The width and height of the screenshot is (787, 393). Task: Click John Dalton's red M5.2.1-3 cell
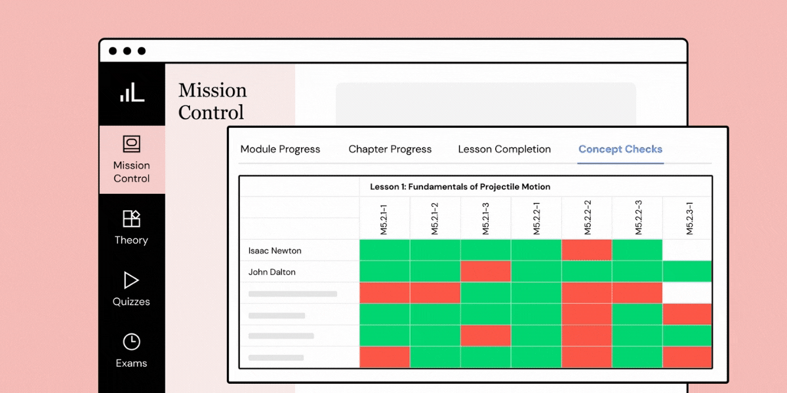pyautogui.click(x=485, y=271)
